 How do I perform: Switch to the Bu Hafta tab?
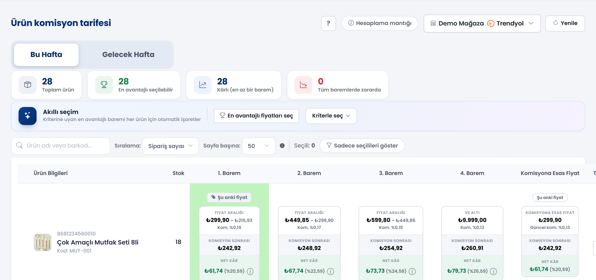[46, 54]
